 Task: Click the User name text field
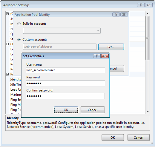(65, 70)
